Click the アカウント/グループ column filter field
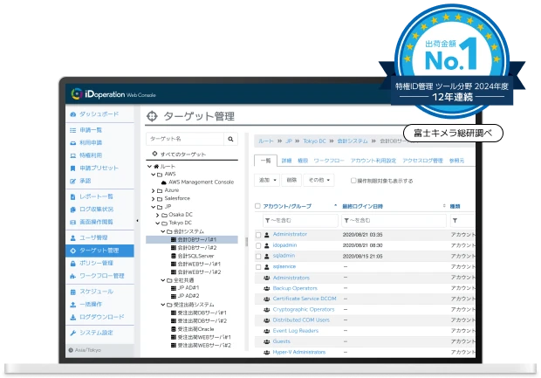 coord(300,221)
